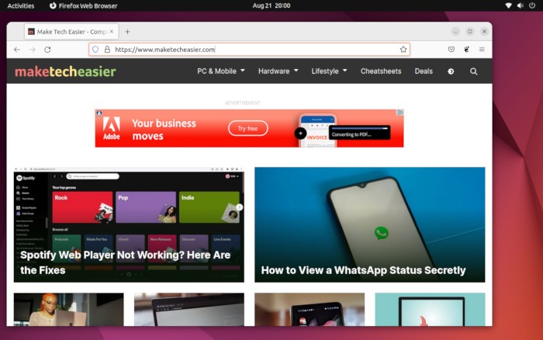Open Spotify Web Player Not Working article
Image resolution: width=543 pixels, height=340 pixels.
coord(129,225)
